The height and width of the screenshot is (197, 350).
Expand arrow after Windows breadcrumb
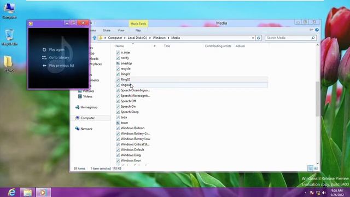(168, 38)
